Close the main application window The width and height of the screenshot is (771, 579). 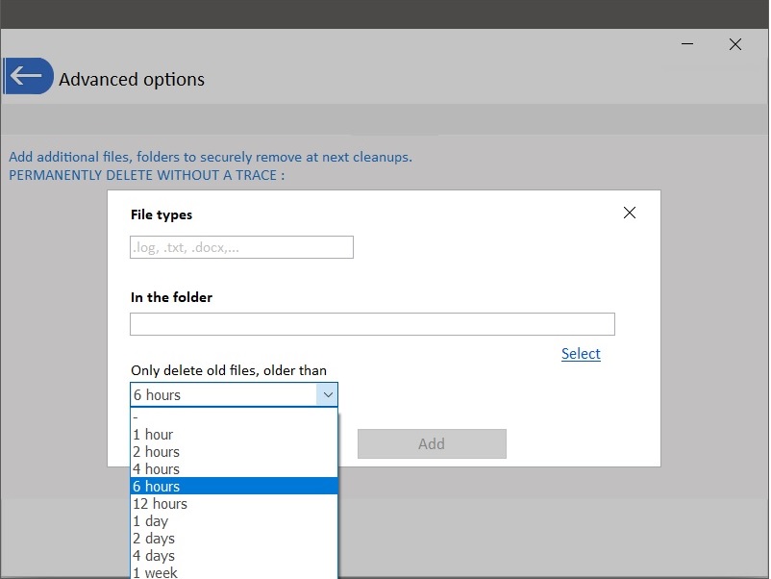pyautogui.click(x=735, y=44)
